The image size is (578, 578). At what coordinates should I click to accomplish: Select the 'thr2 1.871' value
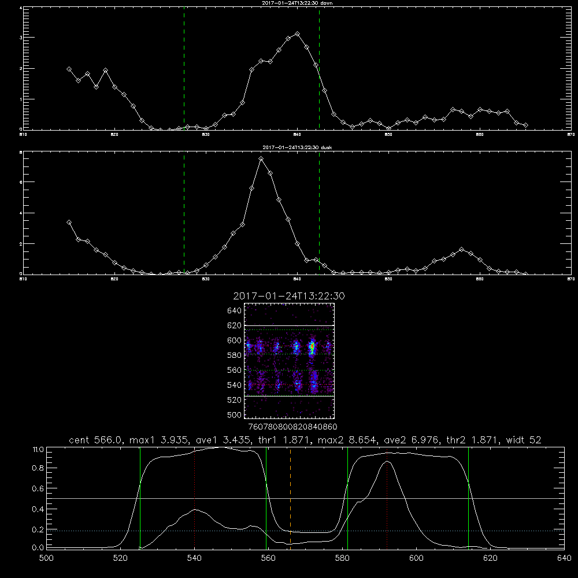pyautogui.click(x=472, y=440)
